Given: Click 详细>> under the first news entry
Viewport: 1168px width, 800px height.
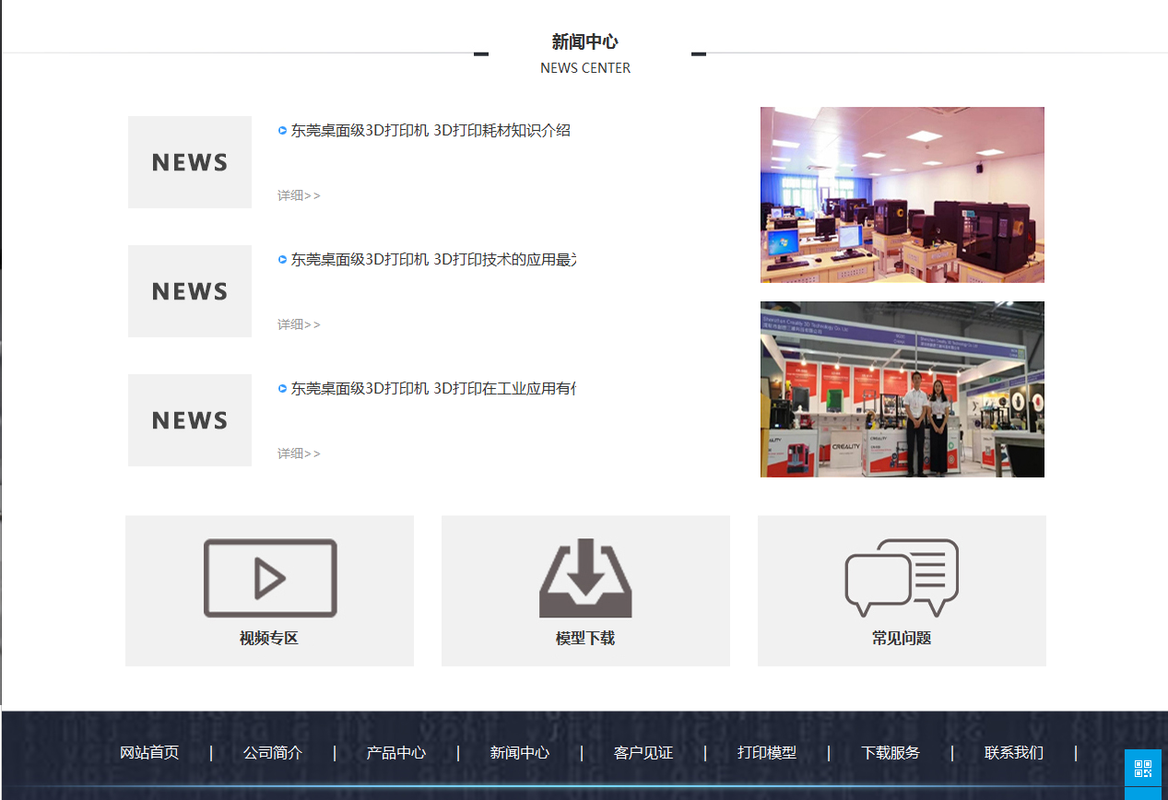Looking at the screenshot, I should coord(298,194).
